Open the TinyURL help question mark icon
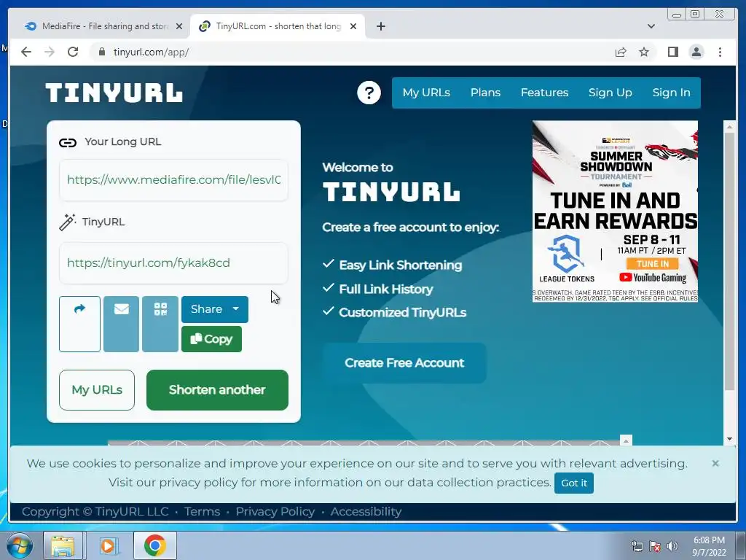This screenshot has width=746, height=560. coord(369,93)
